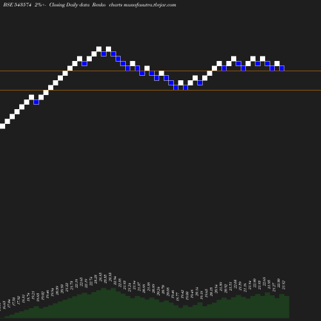Image resolution: width=321 pixels, height=321 pixels.
Task: Click the word 'Renko' in the title
Action: click(x=99, y=4)
